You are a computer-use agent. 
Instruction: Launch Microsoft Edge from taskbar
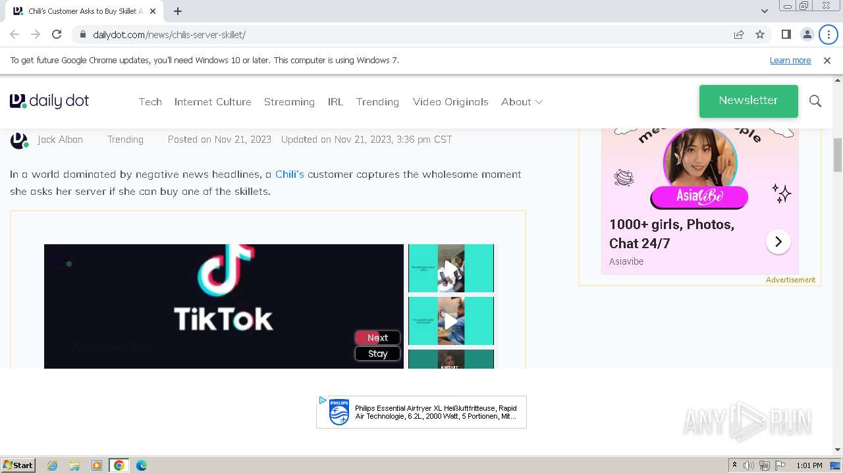[142, 465]
